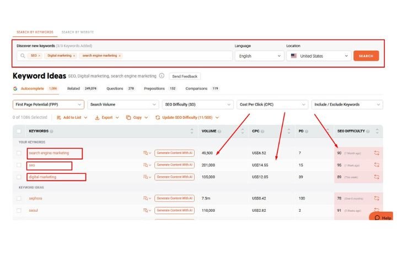Open the Copy dropdown
The image size is (397, 264).
click(x=137, y=118)
